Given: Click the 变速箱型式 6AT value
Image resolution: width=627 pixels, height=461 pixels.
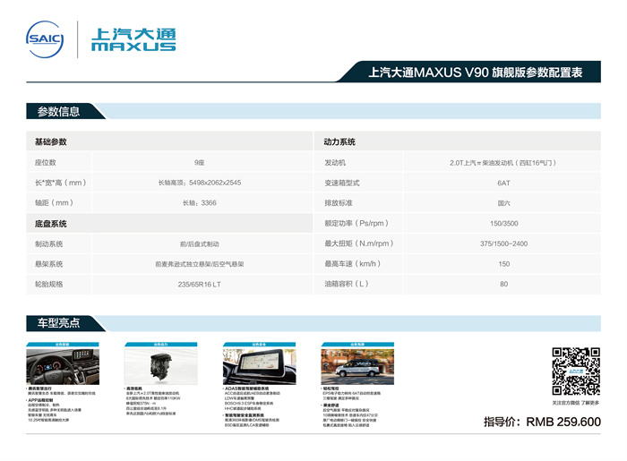Looking at the screenshot, I should click(x=503, y=183).
